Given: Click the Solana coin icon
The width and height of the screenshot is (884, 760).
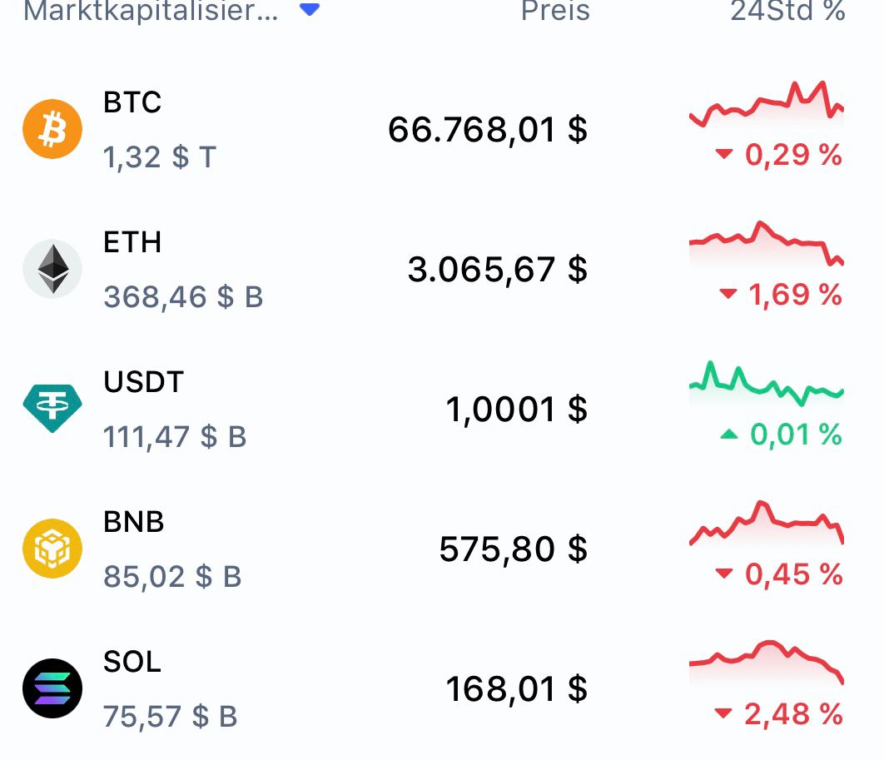Looking at the screenshot, I should [52, 688].
